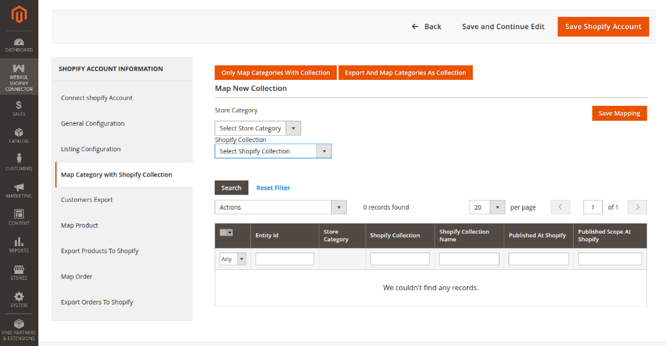Open the Dashboard sidebar icon
666x346 pixels.
(19, 45)
